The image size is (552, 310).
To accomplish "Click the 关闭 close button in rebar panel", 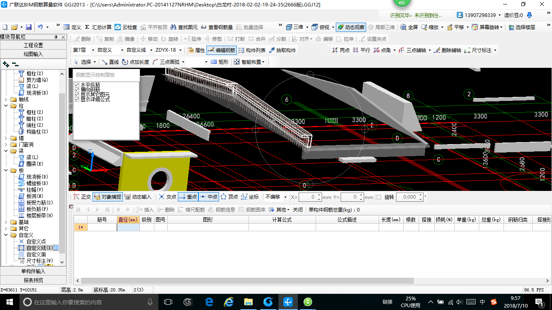I will (298, 209).
